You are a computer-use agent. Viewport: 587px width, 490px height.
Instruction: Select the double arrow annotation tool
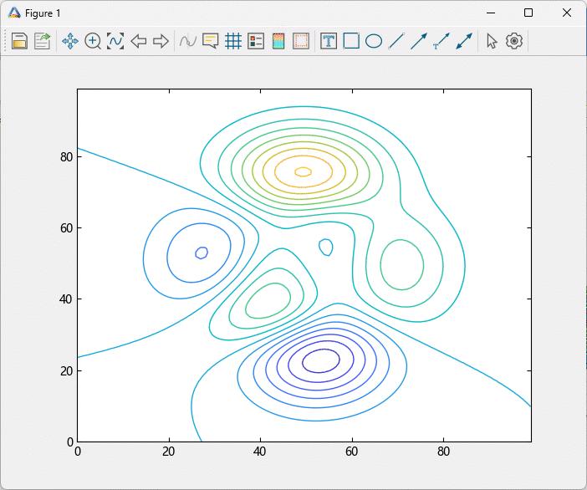pyautogui.click(x=464, y=41)
